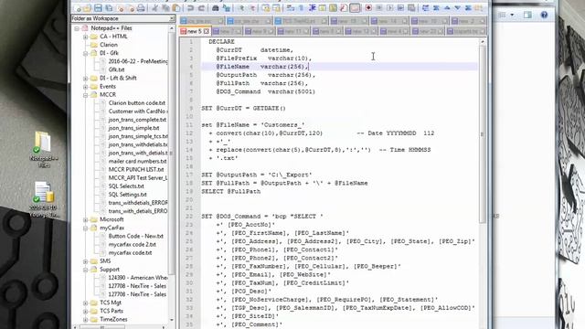Expand the Microsoft folder
Image resolution: width=585 pixels, height=329 pixels.
[85, 219]
